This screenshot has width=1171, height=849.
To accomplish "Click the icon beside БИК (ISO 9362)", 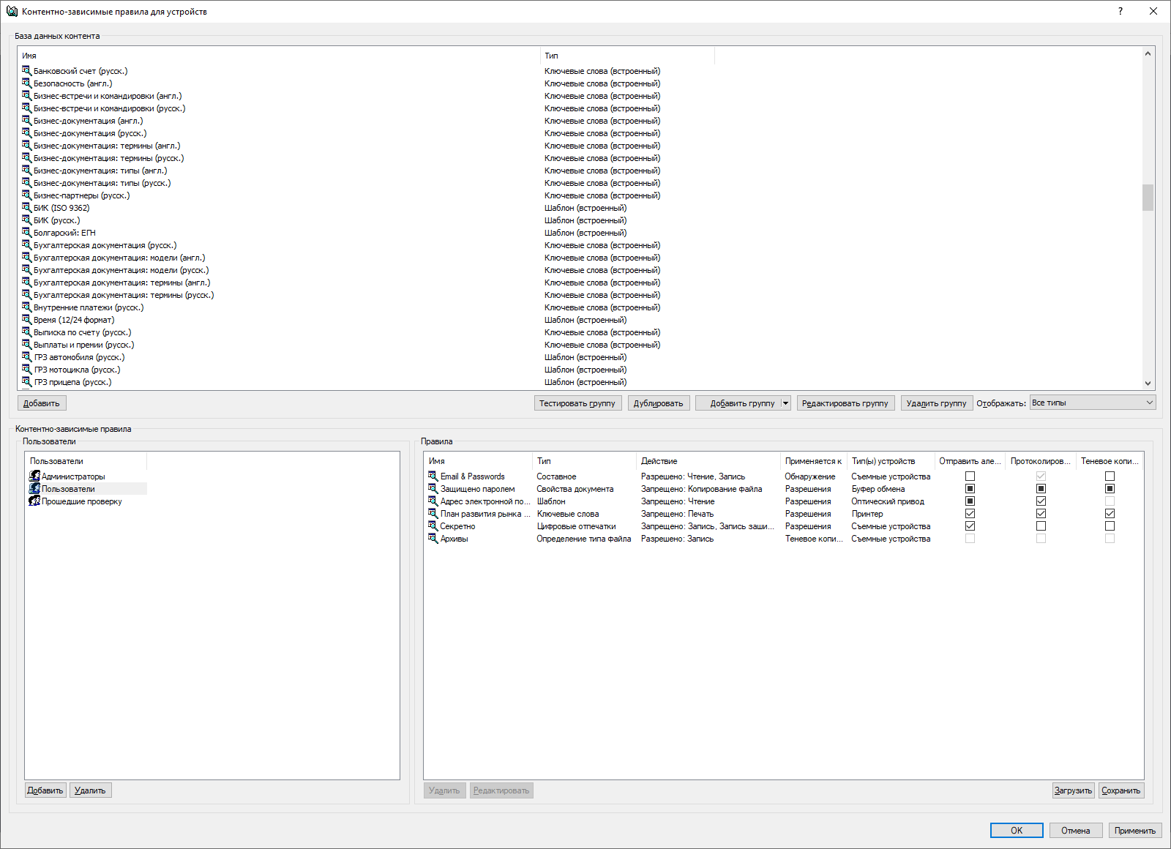I will click(x=27, y=208).
